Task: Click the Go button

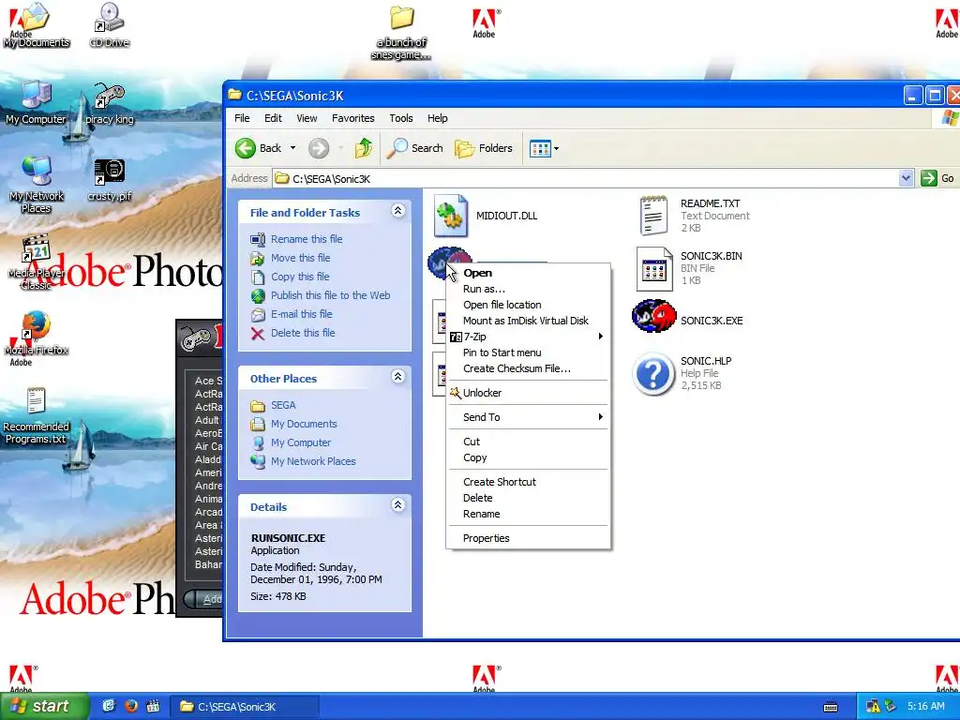Action: pos(937,178)
